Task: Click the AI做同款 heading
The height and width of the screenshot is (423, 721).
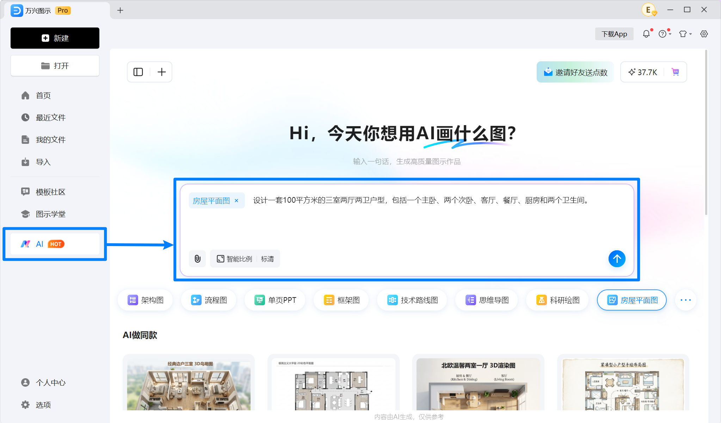Action: [x=140, y=335]
